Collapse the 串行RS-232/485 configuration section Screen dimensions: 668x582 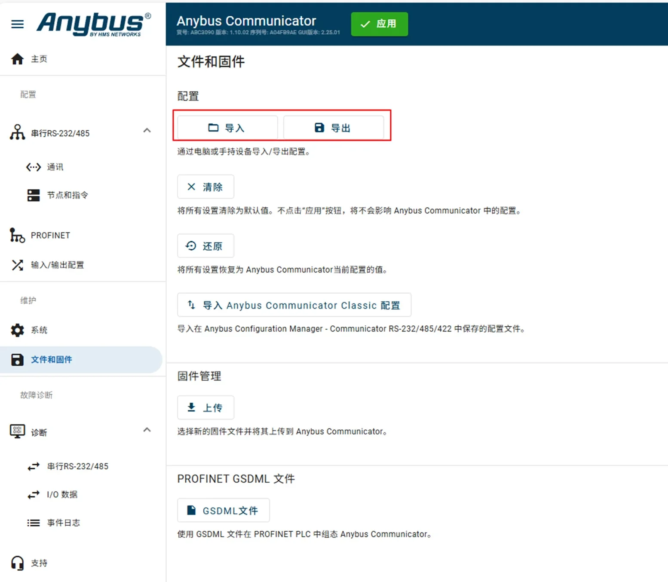point(147,130)
